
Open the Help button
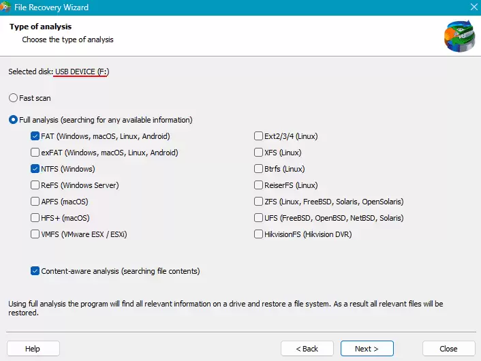pyautogui.click(x=33, y=349)
